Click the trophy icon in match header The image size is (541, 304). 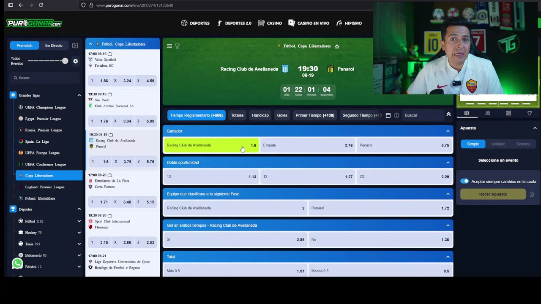tap(177, 46)
